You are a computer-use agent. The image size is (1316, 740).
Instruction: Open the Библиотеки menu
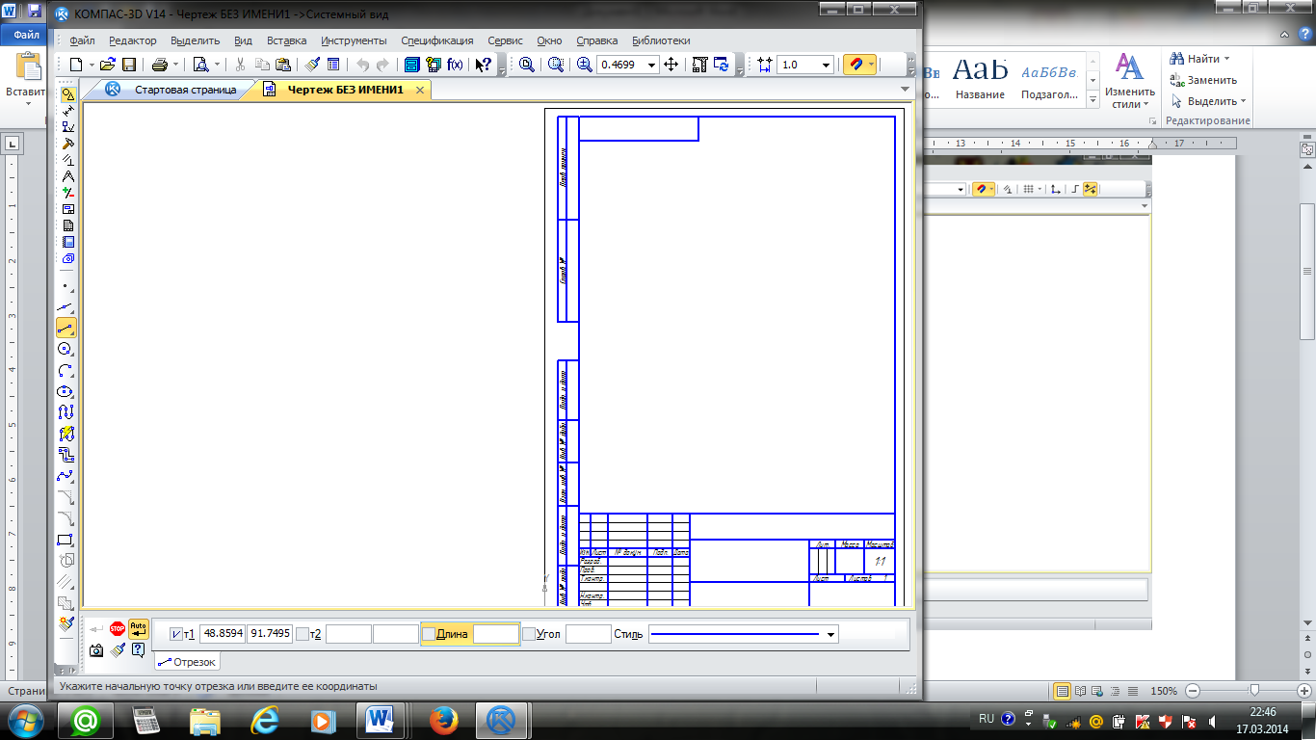click(661, 40)
